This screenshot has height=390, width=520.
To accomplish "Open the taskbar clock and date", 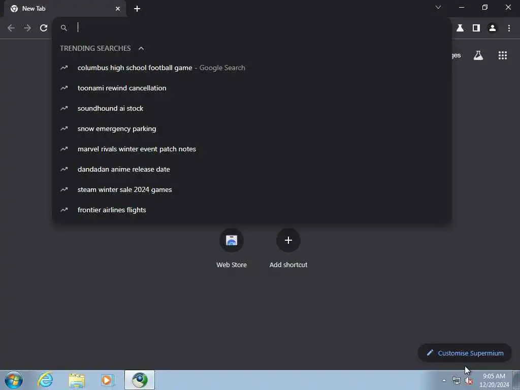I will point(494,380).
